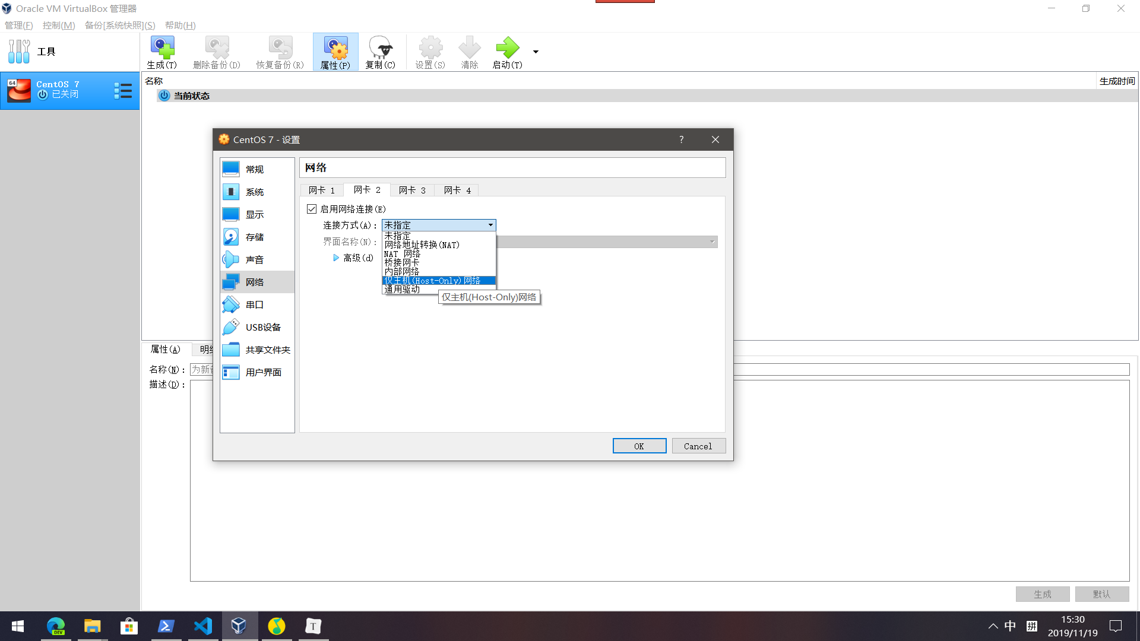Click the Cancel button in settings dialog

tap(698, 446)
